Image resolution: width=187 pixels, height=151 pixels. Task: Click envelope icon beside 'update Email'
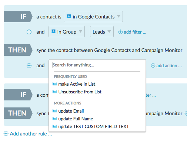(55, 111)
